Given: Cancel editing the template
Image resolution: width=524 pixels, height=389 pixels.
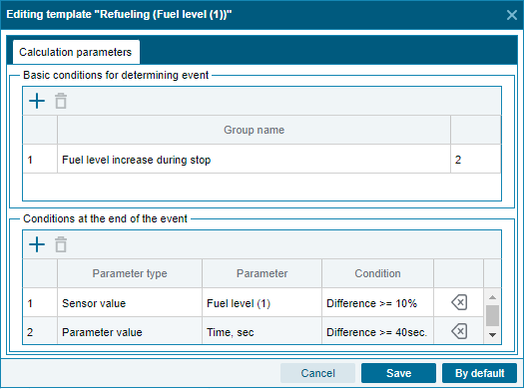Looking at the screenshot, I should pos(317,373).
